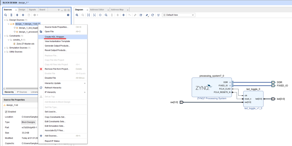Switch to IP Sources bottom tab
292x146 pixels.
(22, 92)
